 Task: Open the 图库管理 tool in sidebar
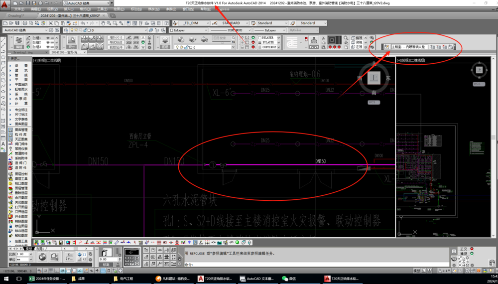tap(21, 130)
